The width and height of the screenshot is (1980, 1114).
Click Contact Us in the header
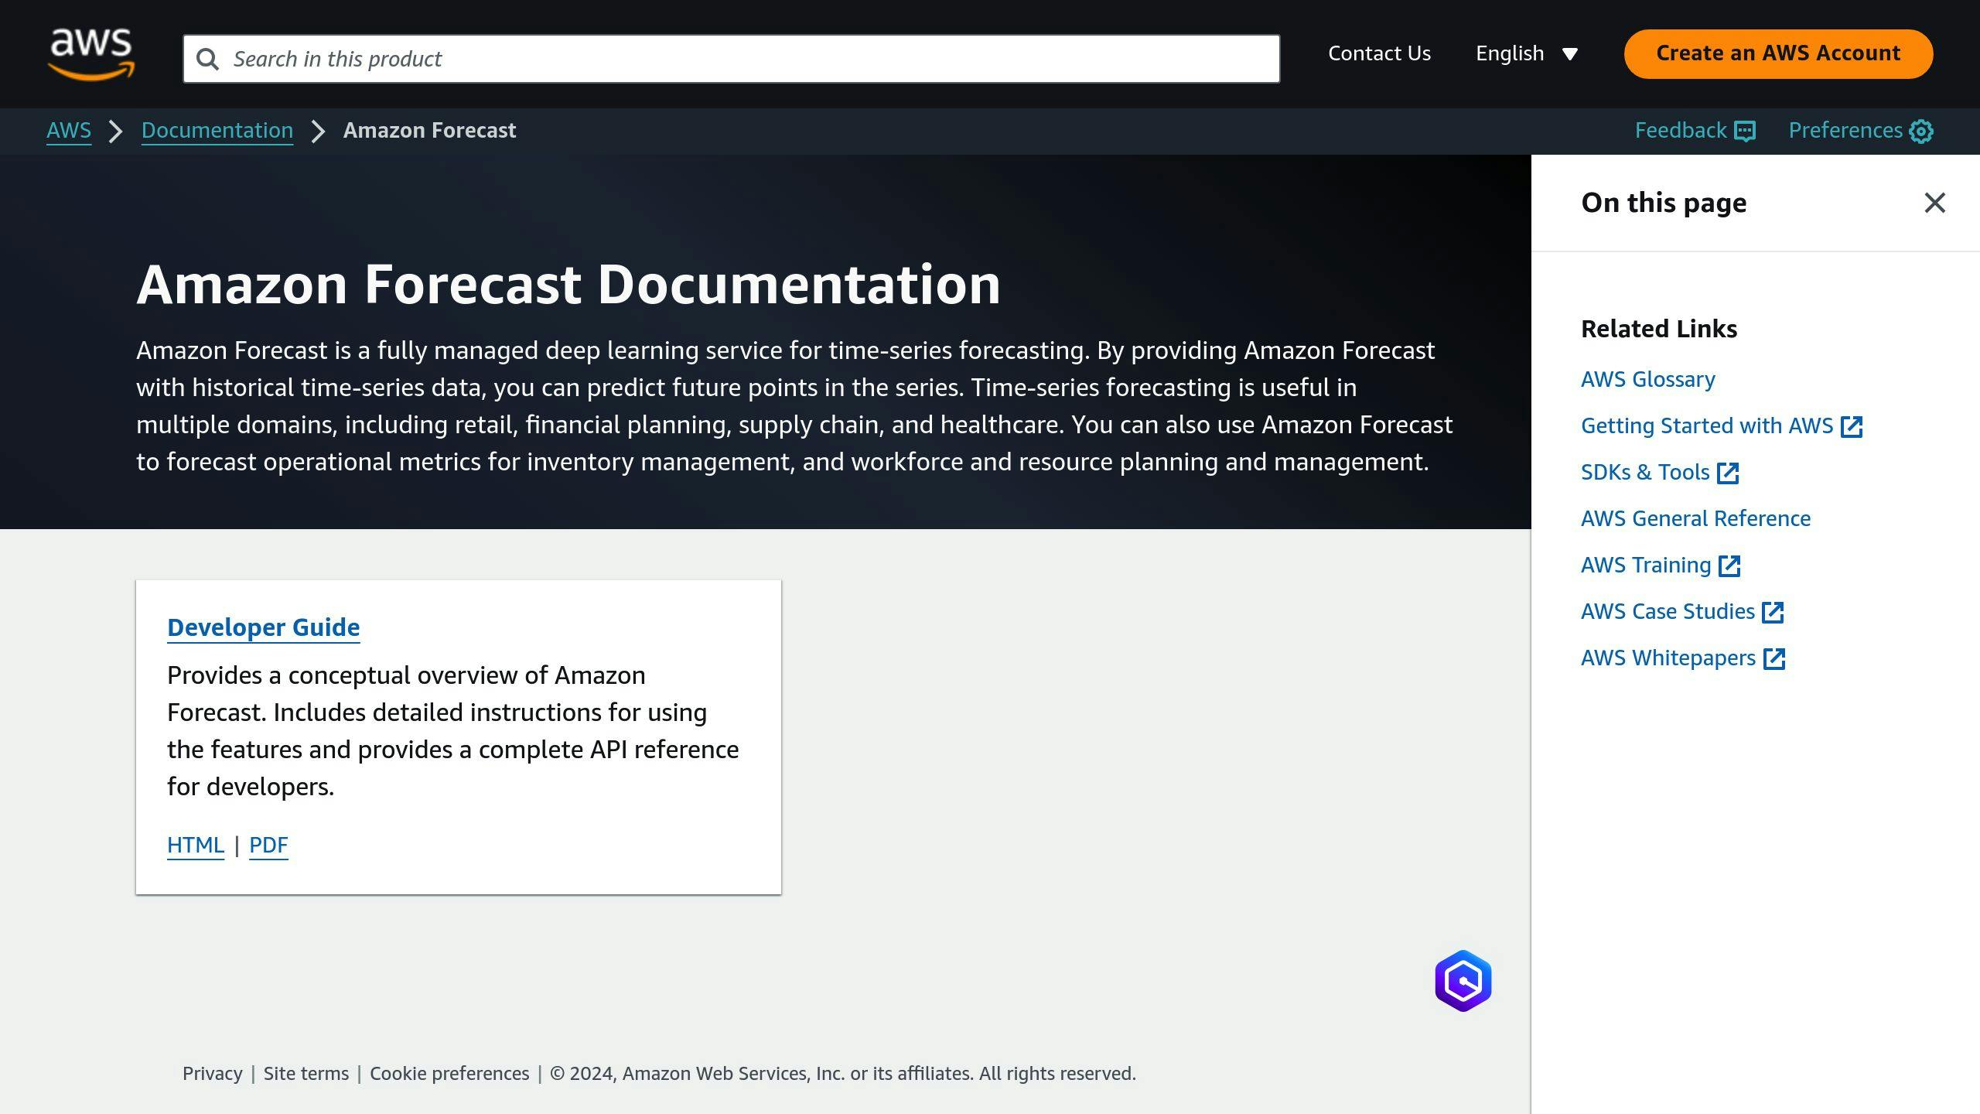[x=1379, y=53]
